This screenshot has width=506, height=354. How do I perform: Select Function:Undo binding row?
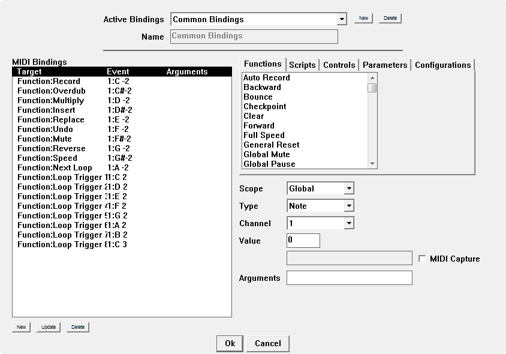122,129
